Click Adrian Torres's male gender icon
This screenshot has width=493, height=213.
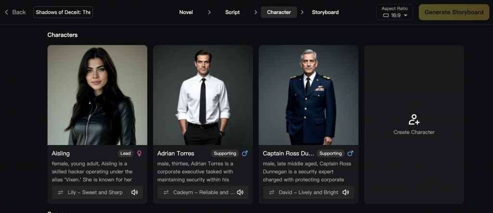coord(245,153)
